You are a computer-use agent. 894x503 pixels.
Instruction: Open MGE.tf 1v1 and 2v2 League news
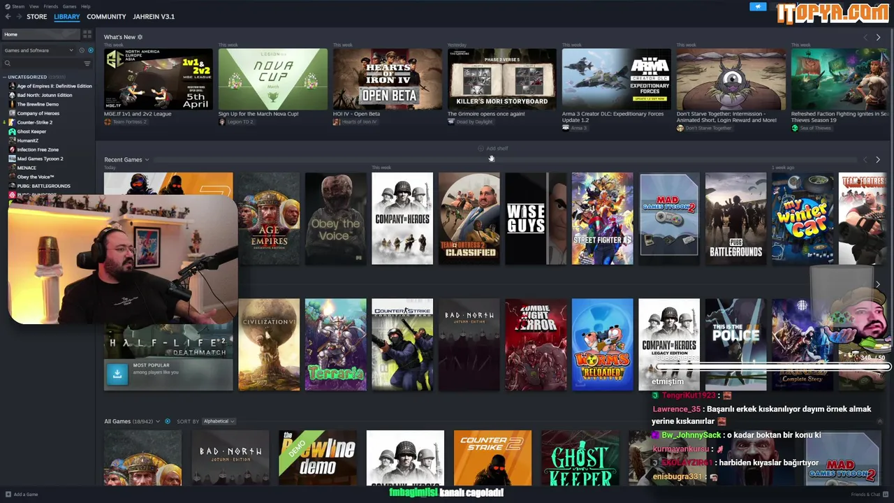[x=159, y=78]
